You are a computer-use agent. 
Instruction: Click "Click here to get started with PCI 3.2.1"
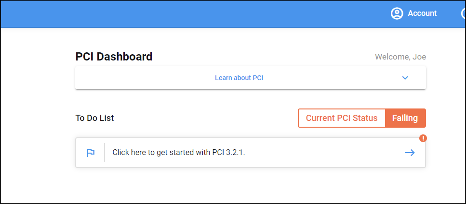pyautogui.click(x=182, y=153)
